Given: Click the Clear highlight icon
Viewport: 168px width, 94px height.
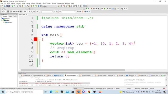Looking at the screenshot, I should [82, 11].
